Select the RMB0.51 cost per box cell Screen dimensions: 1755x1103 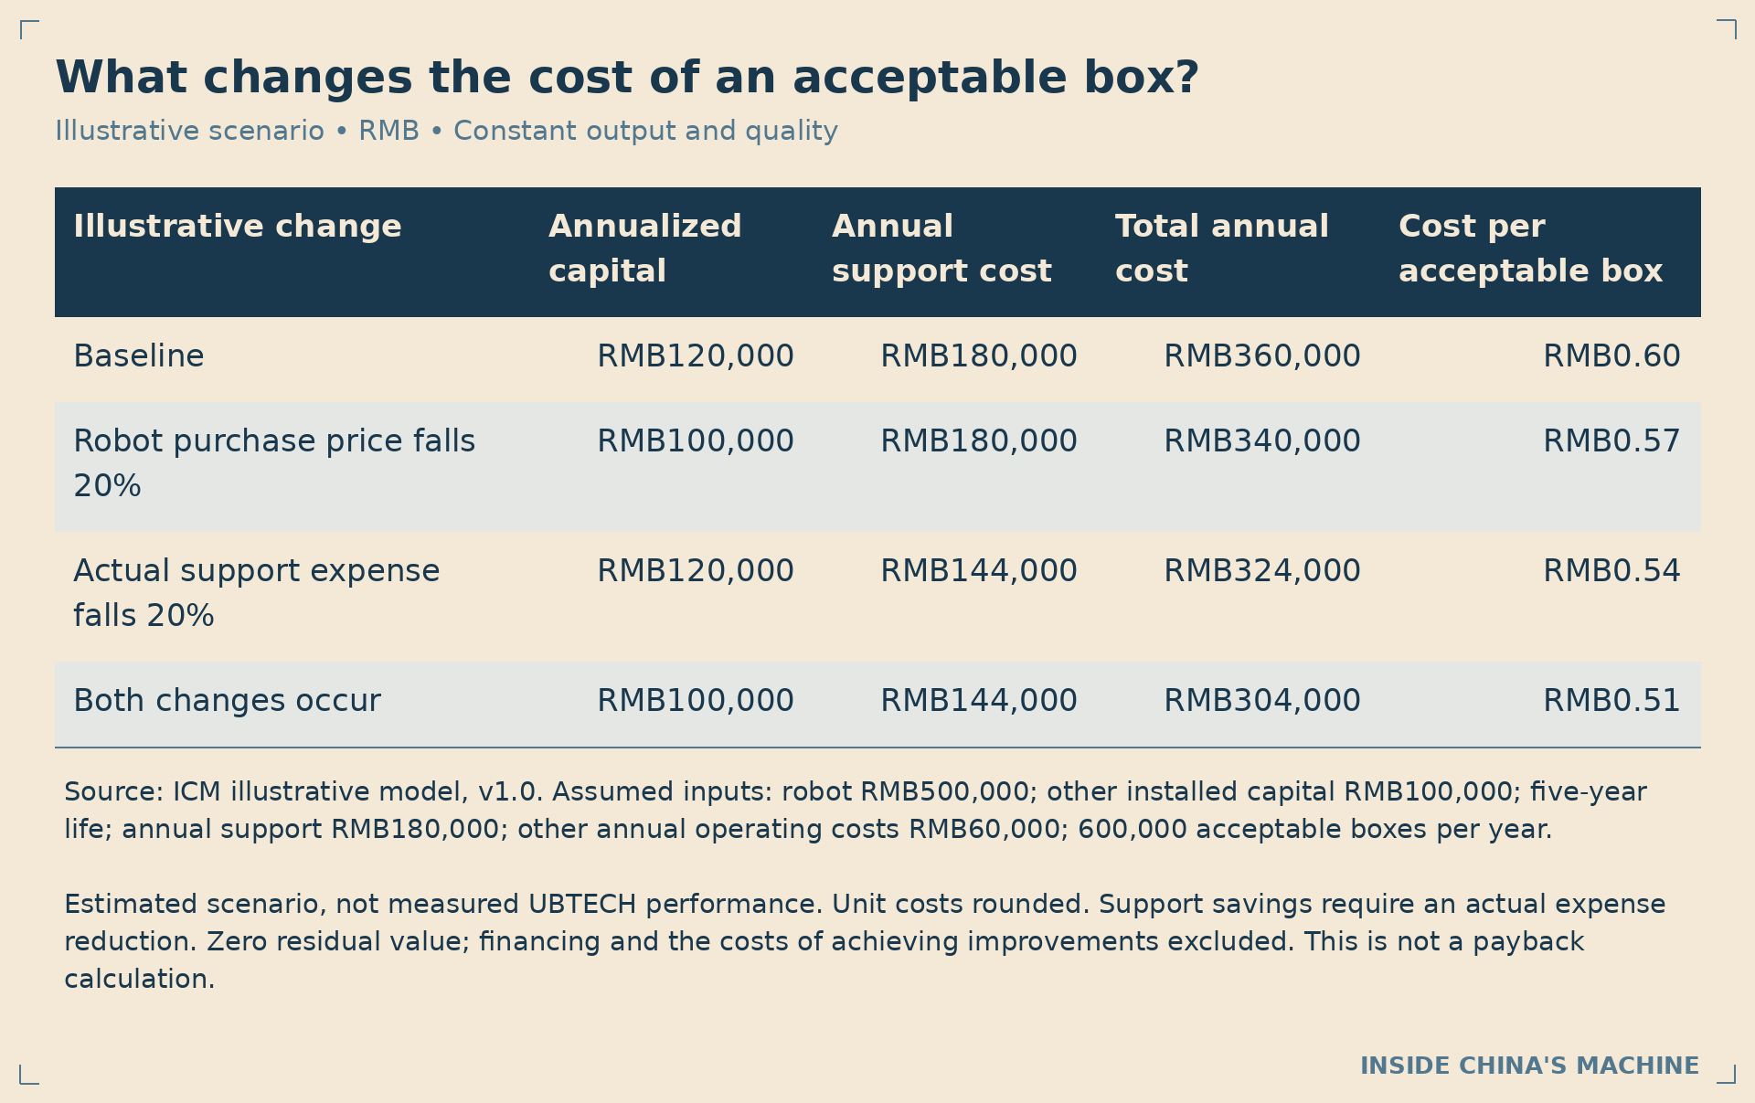point(1611,700)
